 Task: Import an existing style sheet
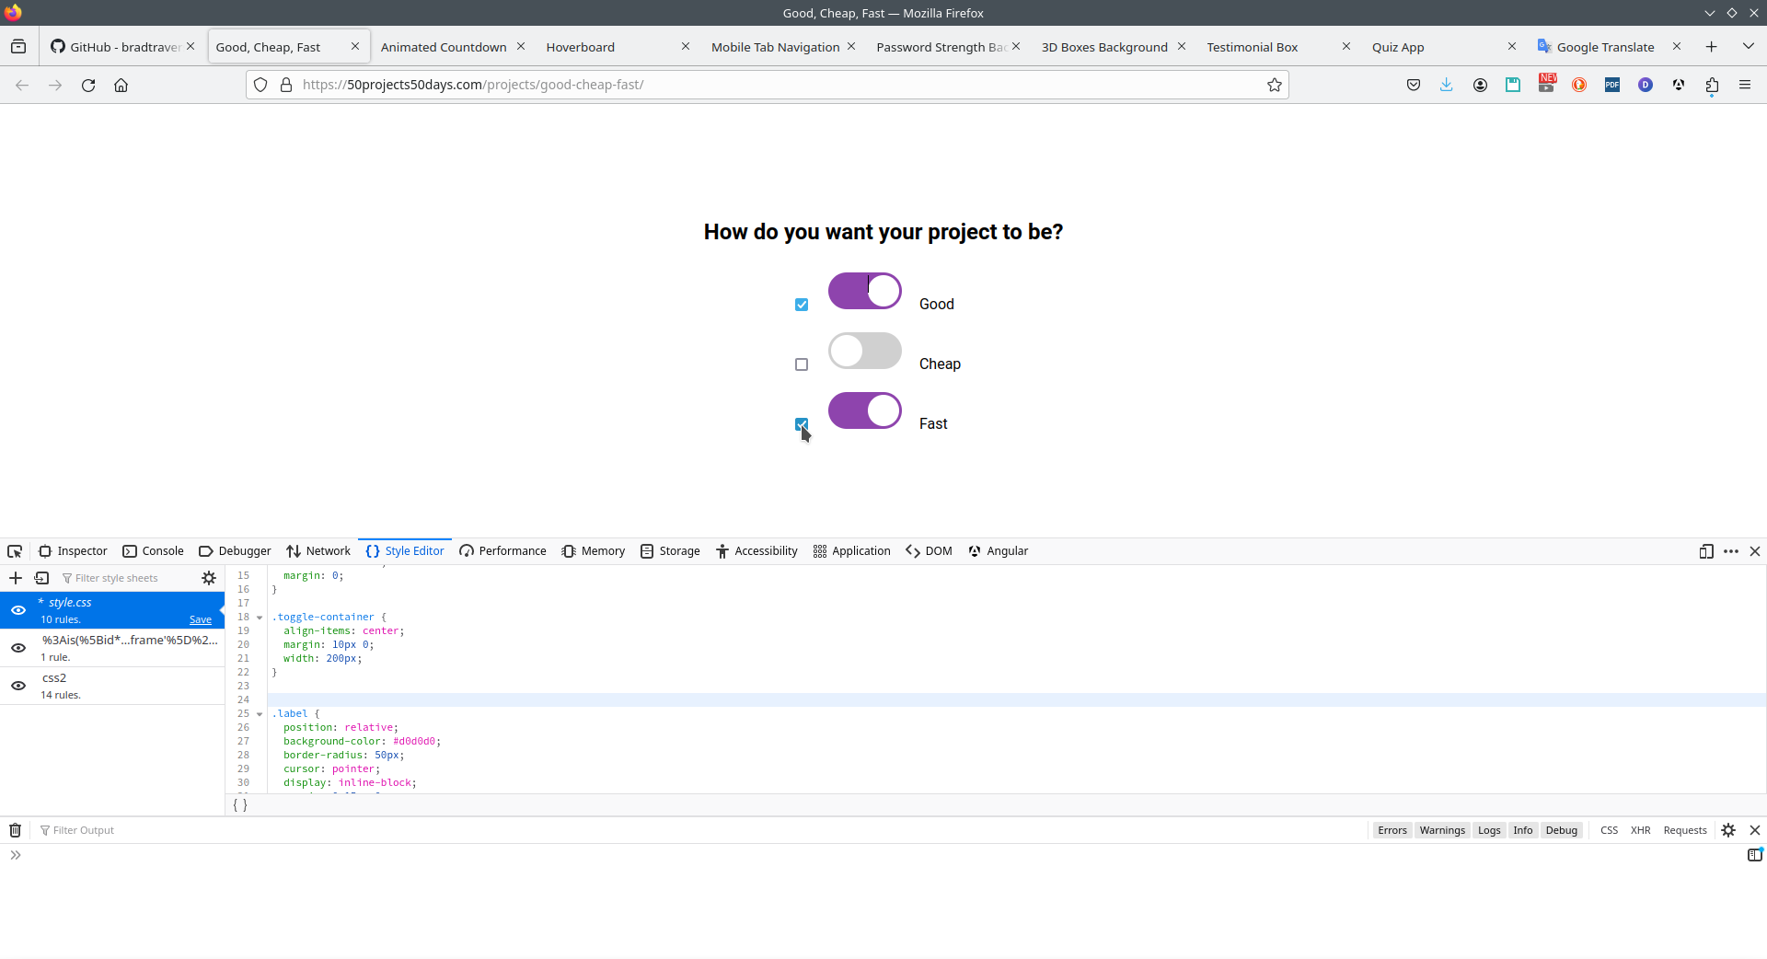click(41, 578)
